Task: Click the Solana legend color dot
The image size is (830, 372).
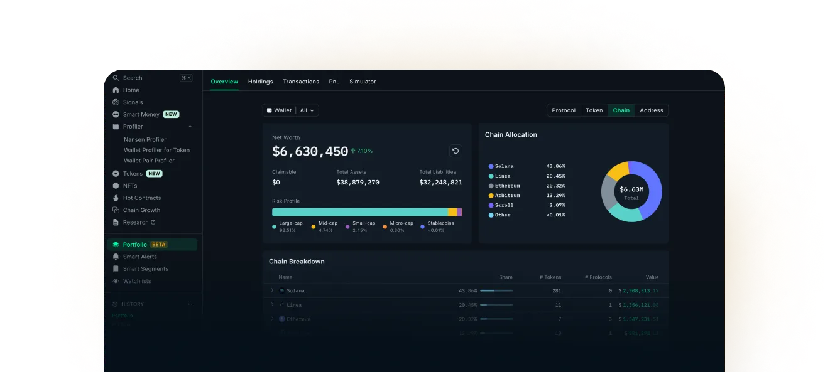Action: pos(491,166)
